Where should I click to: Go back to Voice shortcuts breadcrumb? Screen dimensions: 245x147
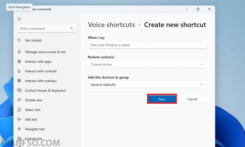111,24
